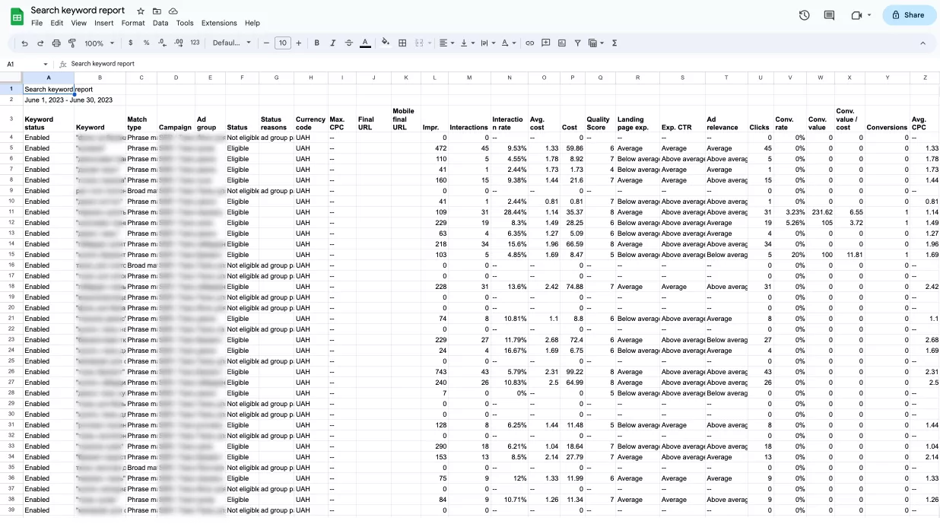View cloud save status icon
The image size is (940, 524).
tap(173, 11)
